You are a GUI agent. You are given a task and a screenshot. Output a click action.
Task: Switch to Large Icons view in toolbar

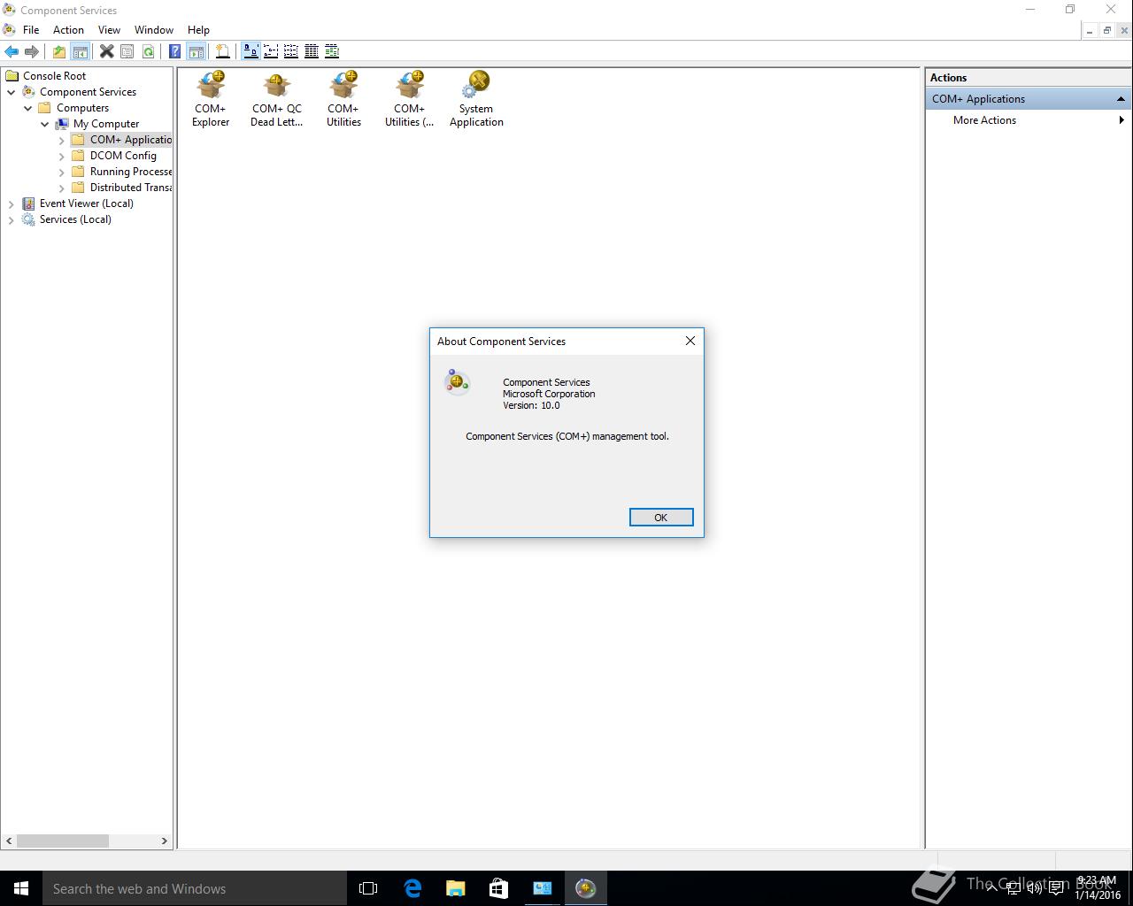(x=250, y=51)
